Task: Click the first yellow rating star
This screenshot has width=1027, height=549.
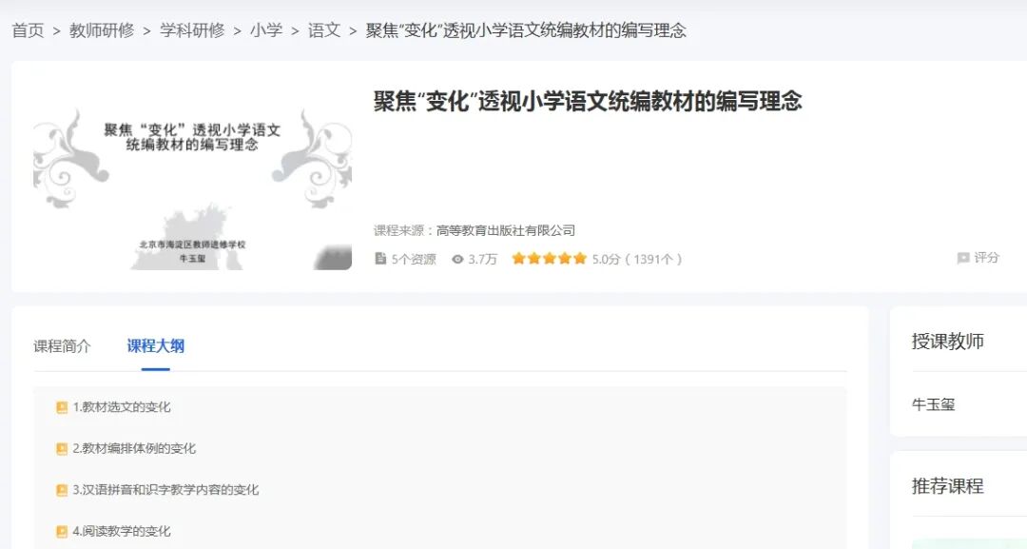Action: [x=519, y=258]
